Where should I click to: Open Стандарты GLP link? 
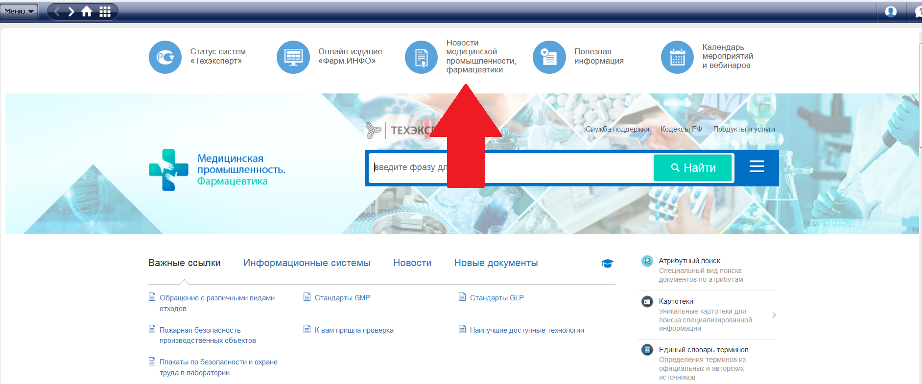[497, 298]
